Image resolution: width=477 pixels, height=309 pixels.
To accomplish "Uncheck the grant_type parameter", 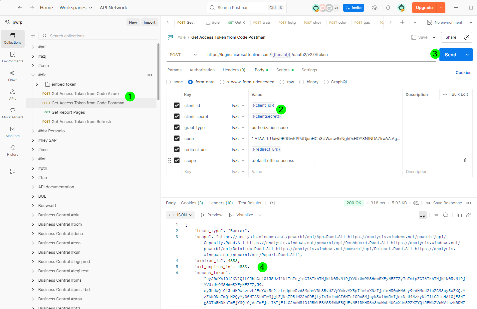I will (x=177, y=127).
